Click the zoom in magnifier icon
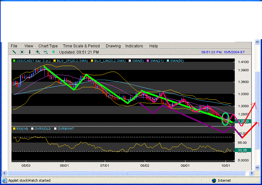Viewport: 262px width, 185px height. tap(38, 52)
